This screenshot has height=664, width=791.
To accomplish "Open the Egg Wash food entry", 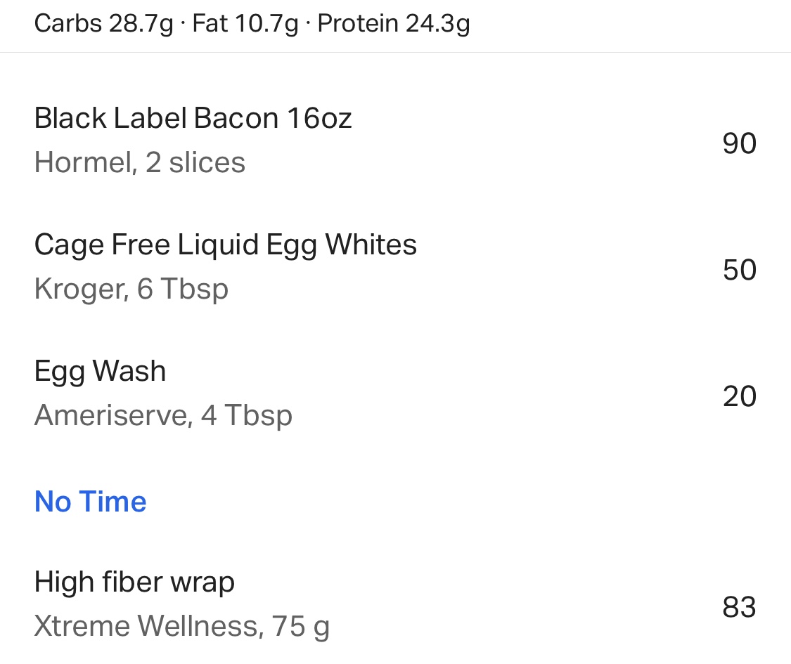I will pyautogui.click(x=100, y=372).
